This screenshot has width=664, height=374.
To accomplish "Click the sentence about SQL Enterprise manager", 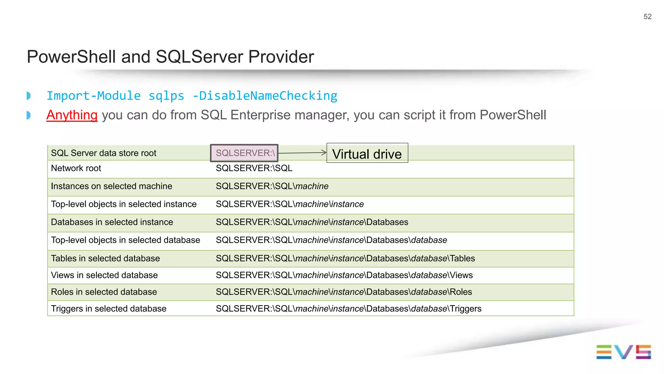I will tap(296, 115).
